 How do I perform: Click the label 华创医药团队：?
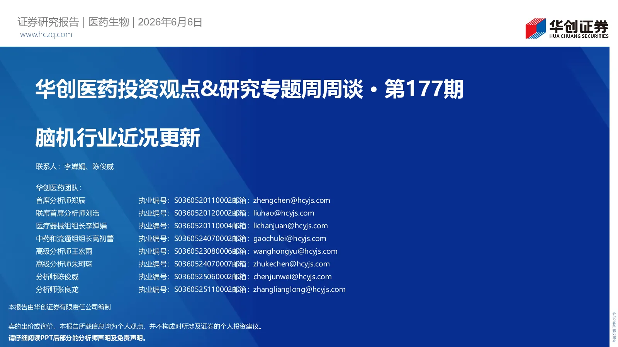click(x=59, y=188)
